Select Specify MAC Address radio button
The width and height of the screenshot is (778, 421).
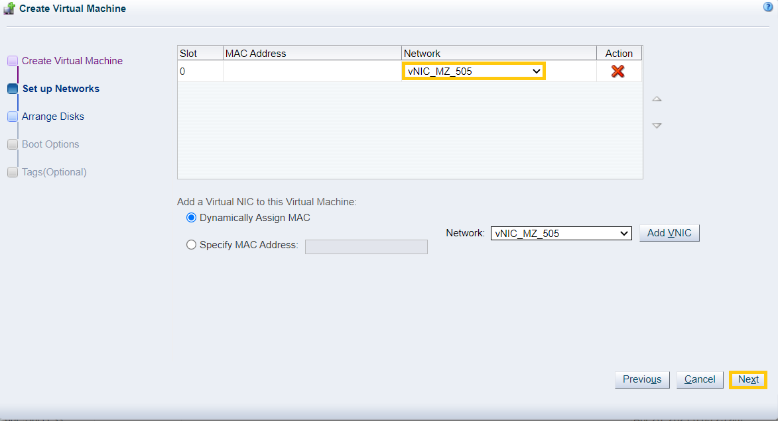[x=191, y=245]
